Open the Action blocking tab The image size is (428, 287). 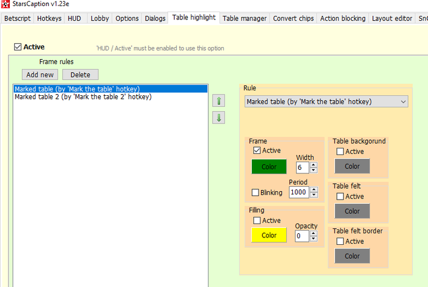point(343,18)
